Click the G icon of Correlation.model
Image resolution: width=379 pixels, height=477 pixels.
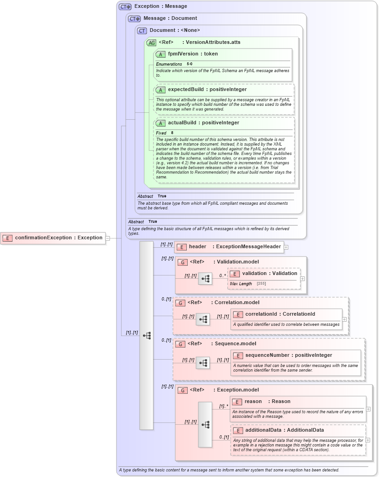[180, 303]
